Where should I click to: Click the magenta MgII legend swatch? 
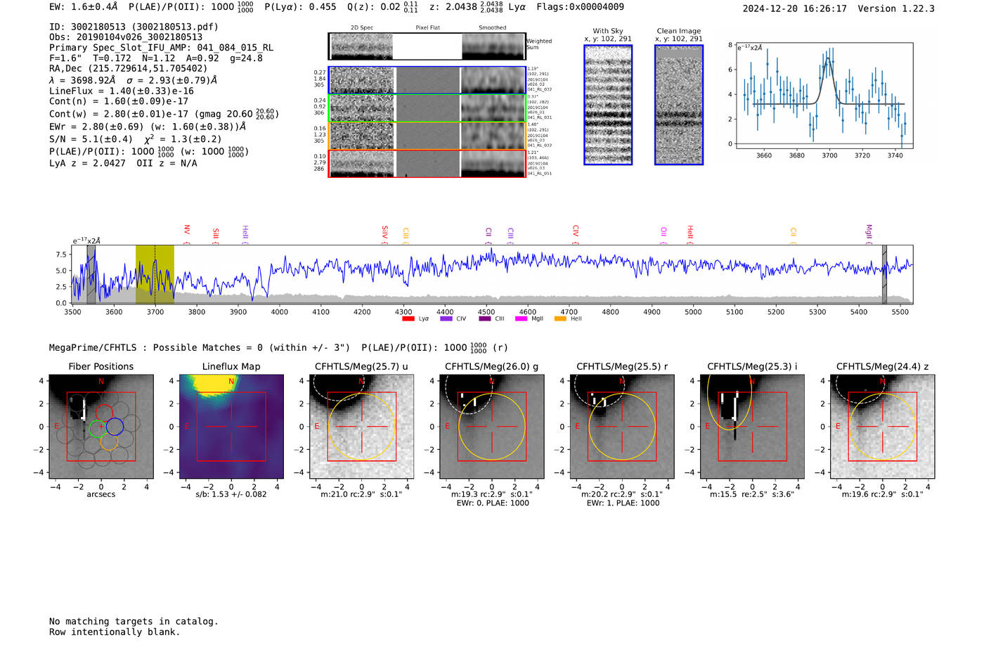pos(522,318)
